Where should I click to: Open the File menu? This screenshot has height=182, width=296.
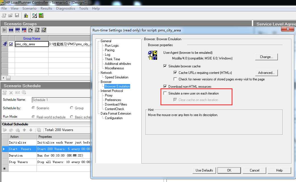pyautogui.click(x=4, y=8)
